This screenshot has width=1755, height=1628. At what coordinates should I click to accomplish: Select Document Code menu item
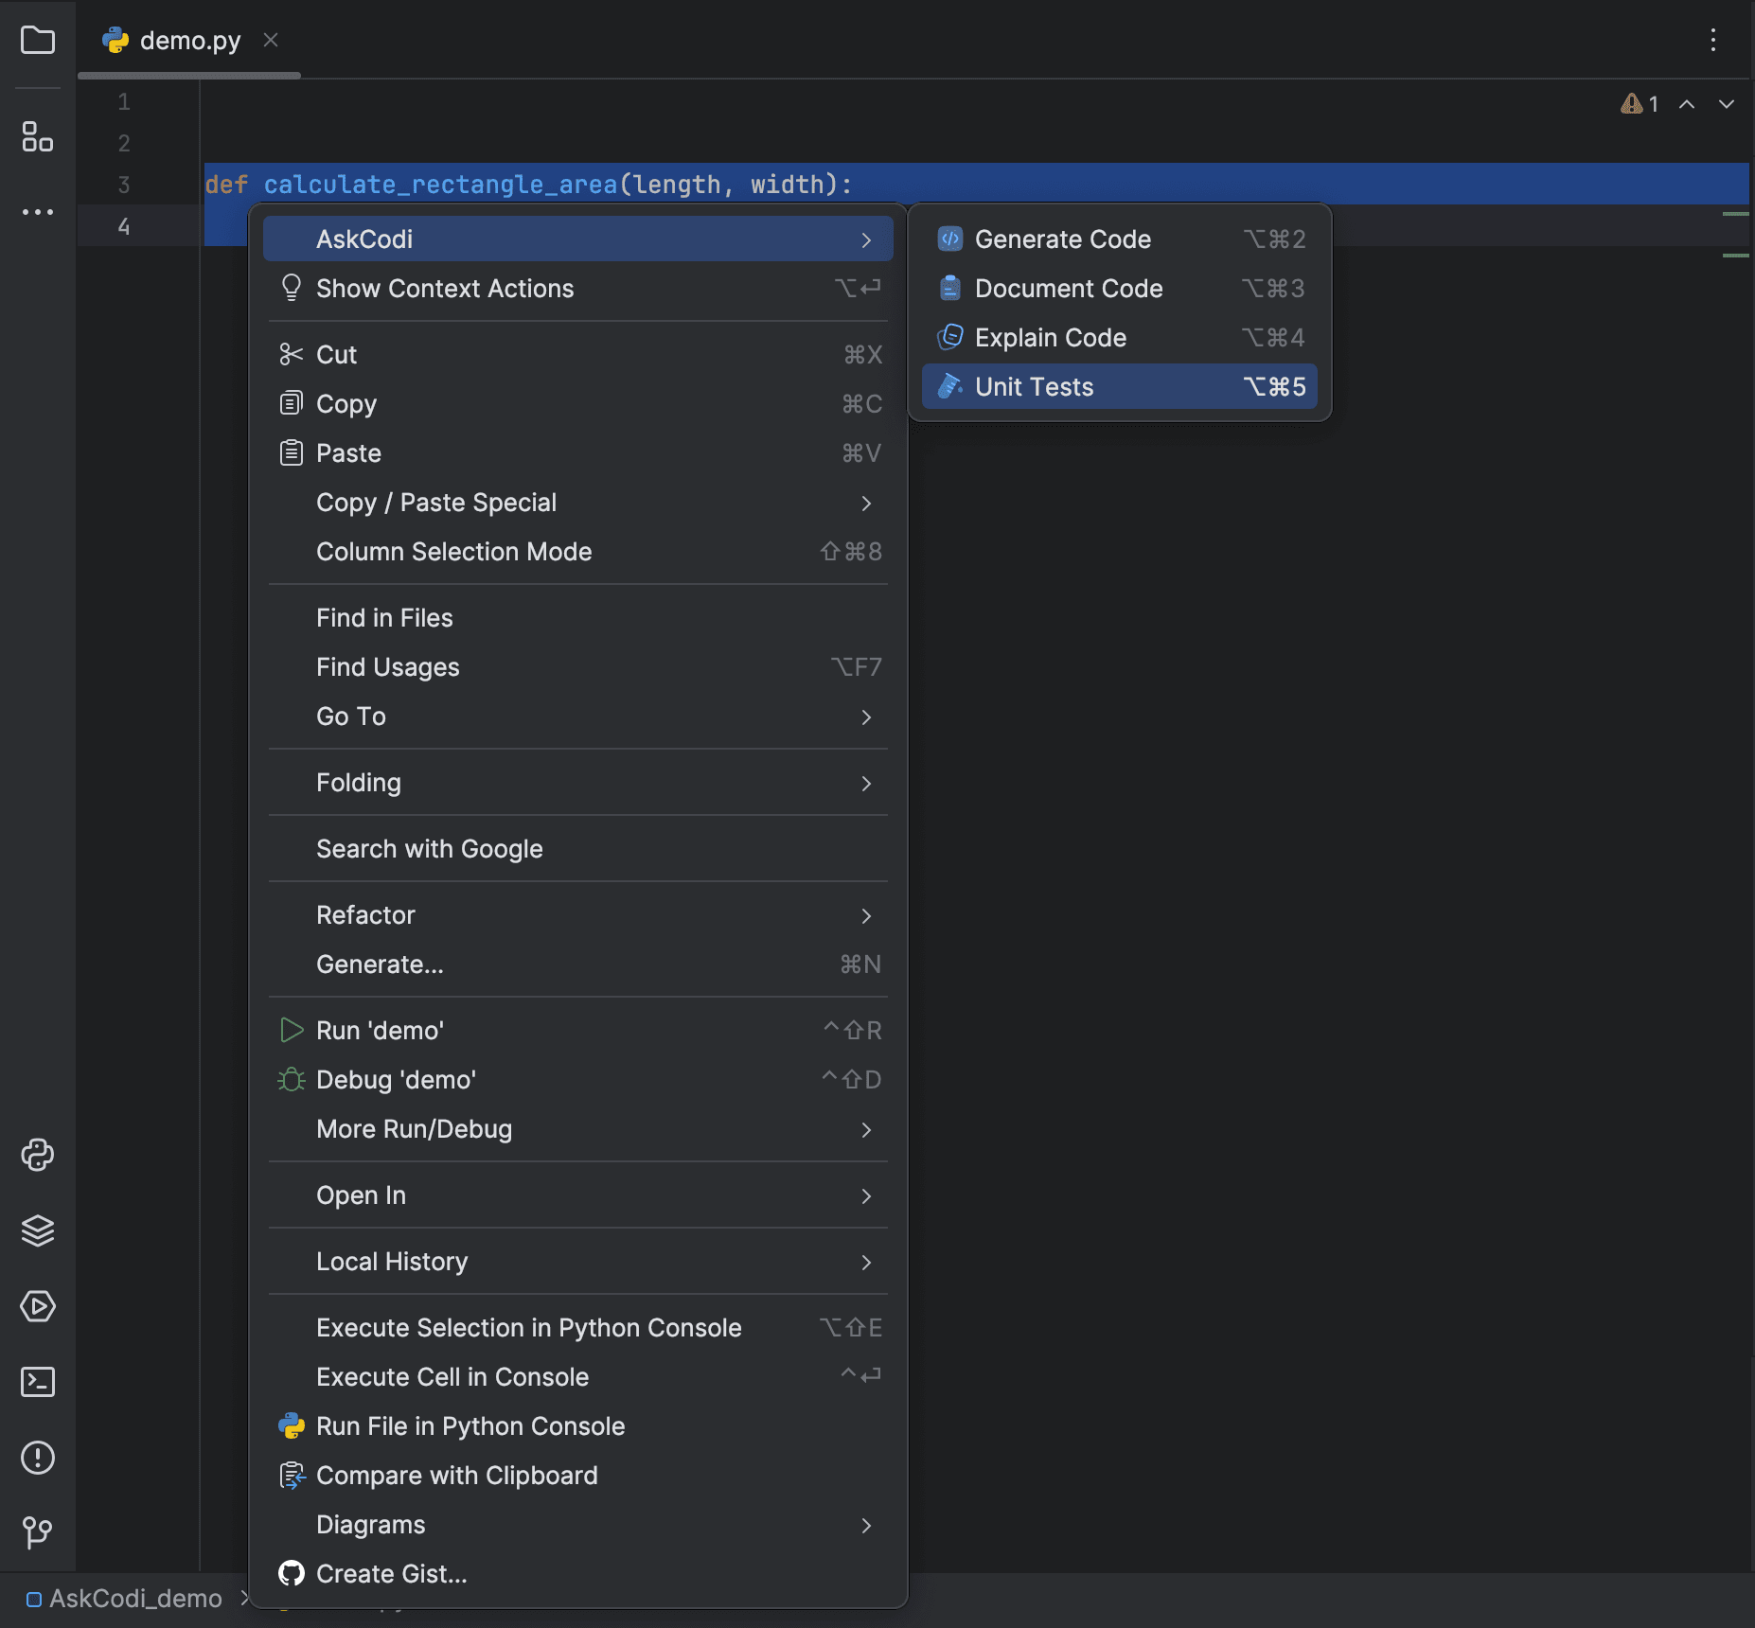click(x=1120, y=289)
